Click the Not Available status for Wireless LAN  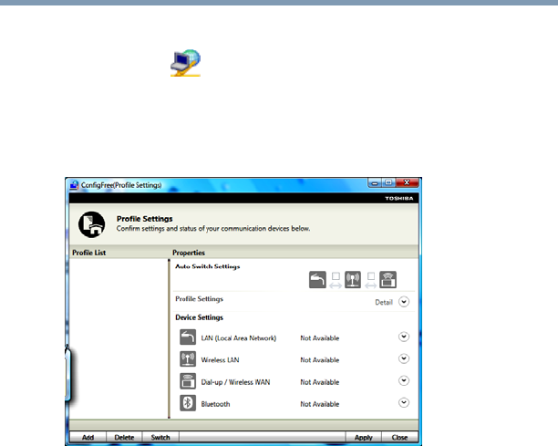click(x=319, y=360)
